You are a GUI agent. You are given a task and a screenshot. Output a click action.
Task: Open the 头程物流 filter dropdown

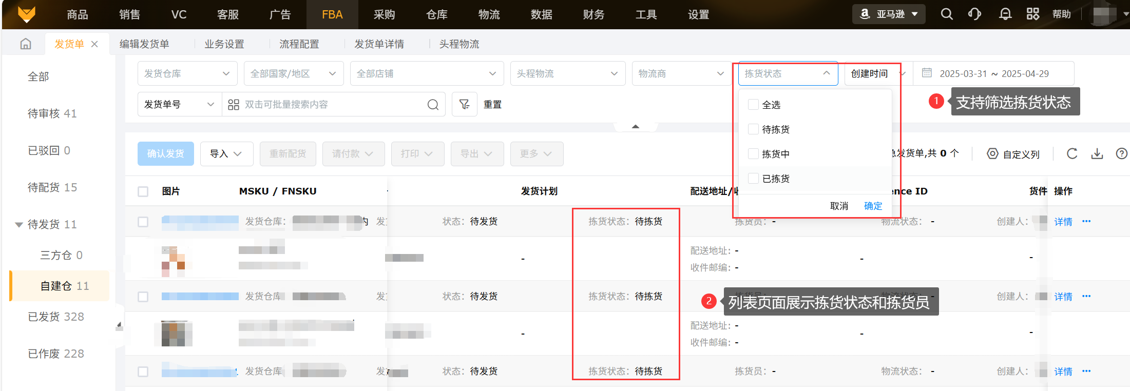click(x=568, y=73)
